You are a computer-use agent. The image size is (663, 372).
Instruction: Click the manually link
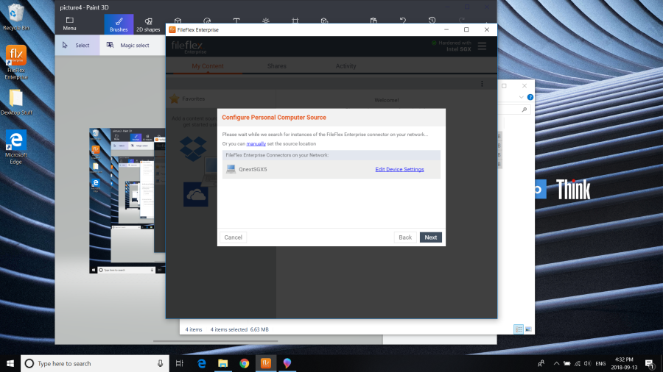(256, 144)
